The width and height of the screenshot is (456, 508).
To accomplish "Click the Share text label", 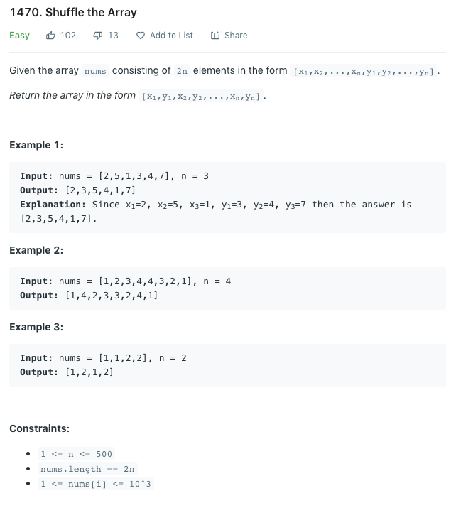I will (236, 36).
